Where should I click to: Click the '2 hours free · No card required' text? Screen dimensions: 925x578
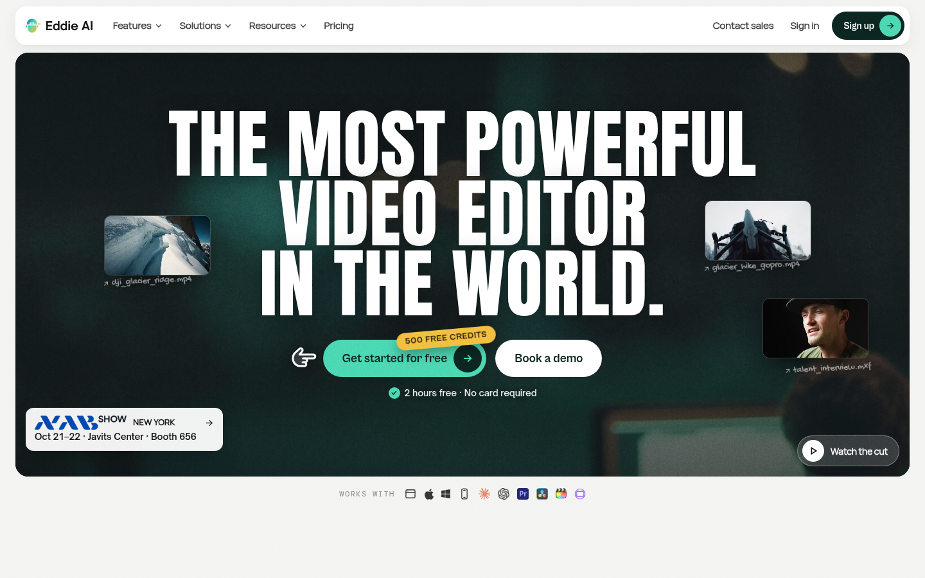(x=470, y=393)
